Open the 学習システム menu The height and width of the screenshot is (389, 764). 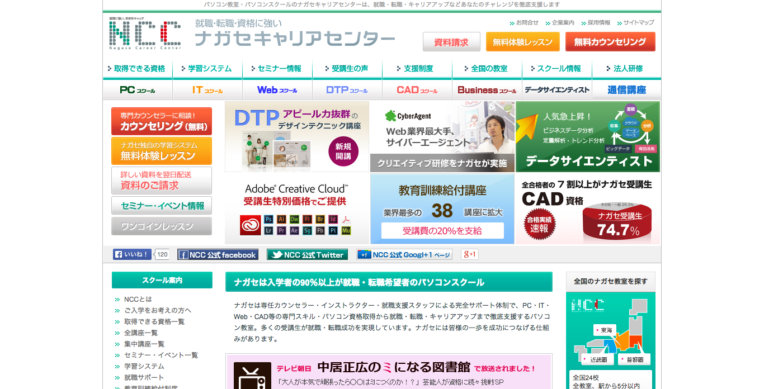point(207,69)
